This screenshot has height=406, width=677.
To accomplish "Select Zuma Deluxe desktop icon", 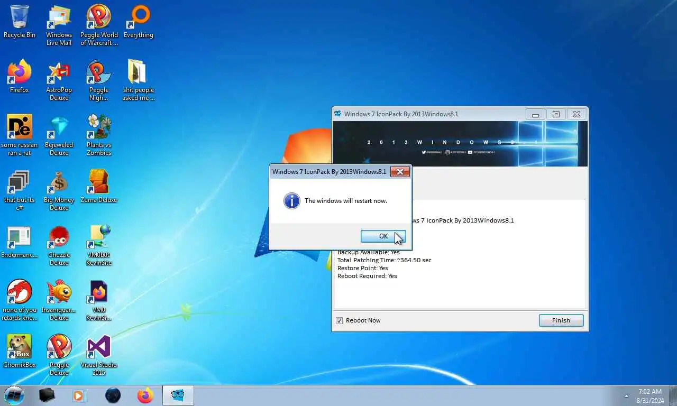I will pyautogui.click(x=99, y=187).
